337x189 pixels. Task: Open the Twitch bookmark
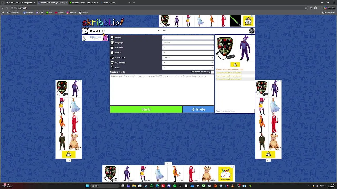[40, 13]
